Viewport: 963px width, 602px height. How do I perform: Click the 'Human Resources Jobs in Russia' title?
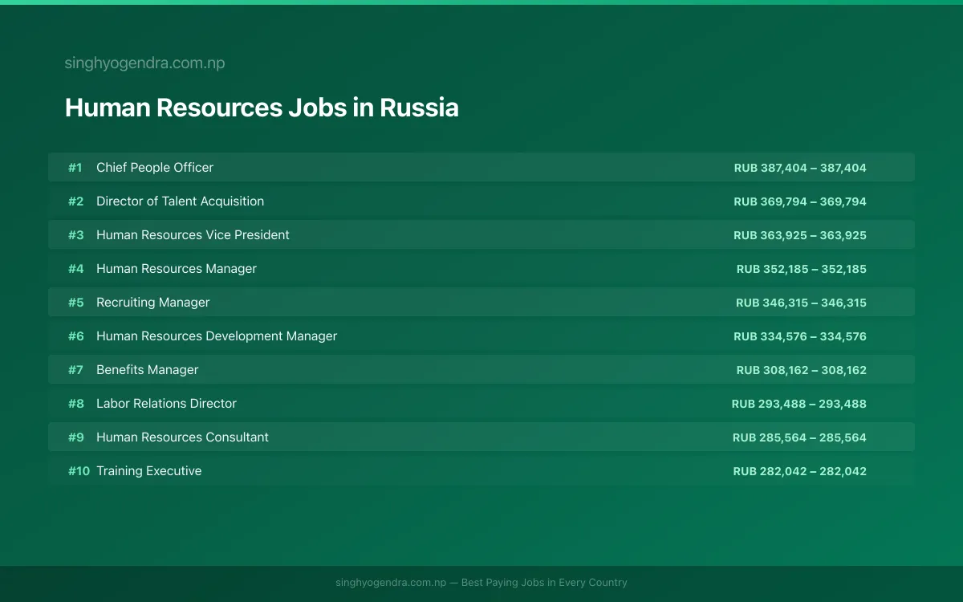(262, 108)
